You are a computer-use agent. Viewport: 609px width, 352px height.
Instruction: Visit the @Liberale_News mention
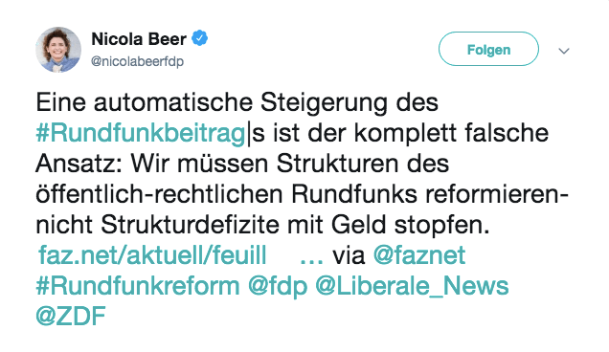pos(412,287)
